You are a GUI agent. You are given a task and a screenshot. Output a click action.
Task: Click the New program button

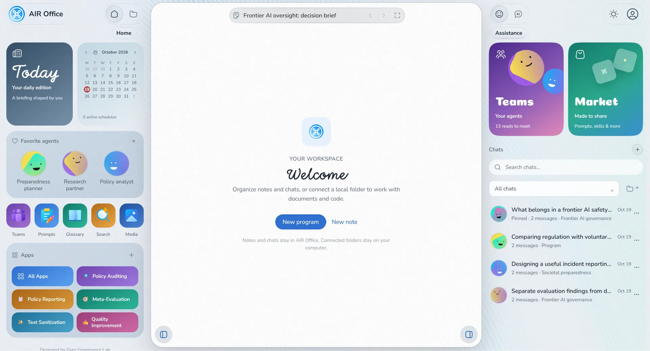(301, 222)
